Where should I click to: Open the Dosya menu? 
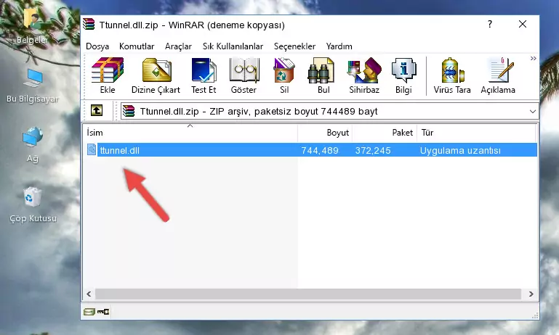[x=97, y=46]
